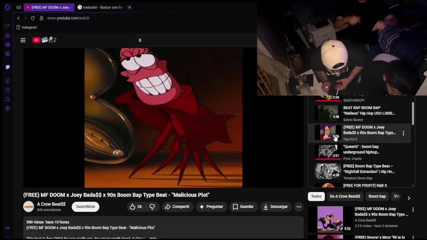Reload the YouTube page
The height and width of the screenshot is (240, 427).
[x=33, y=18]
